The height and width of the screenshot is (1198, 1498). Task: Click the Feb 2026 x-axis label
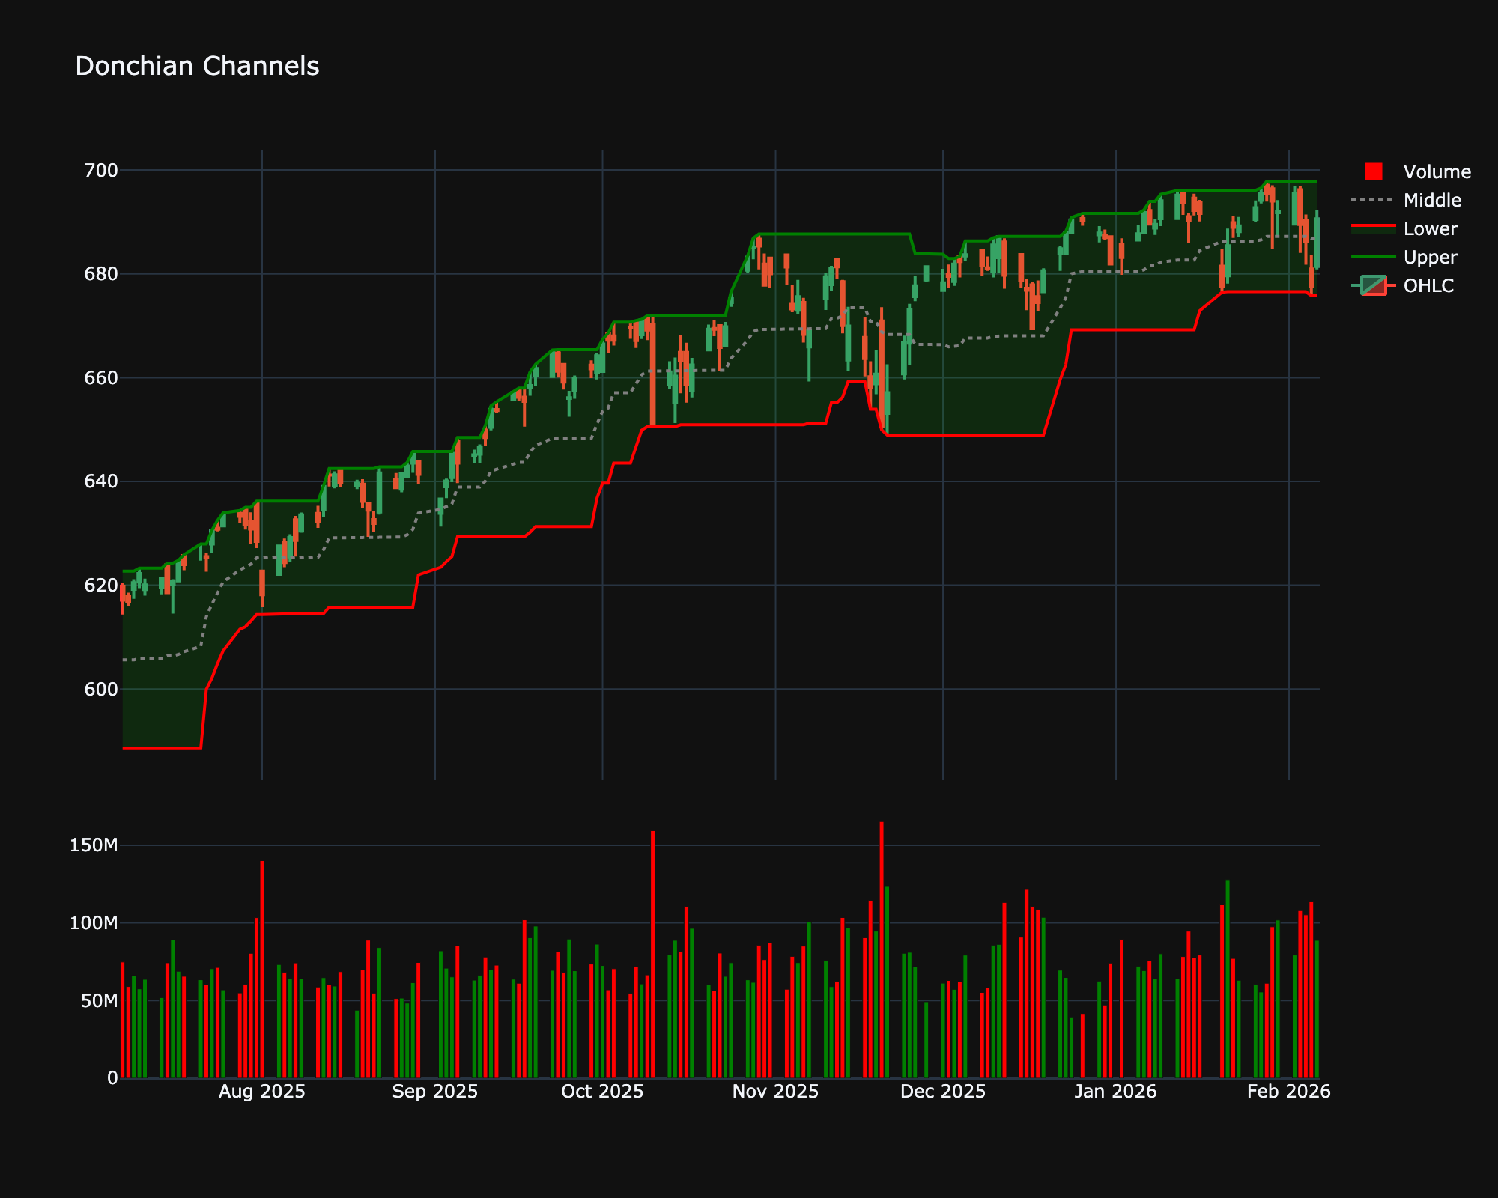coord(1288,1092)
